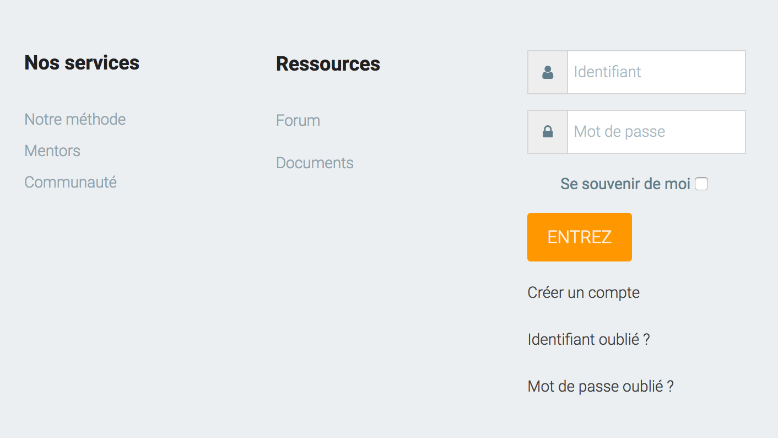
Task: Enable the Se souvenir de moi checkbox
Action: 701,184
